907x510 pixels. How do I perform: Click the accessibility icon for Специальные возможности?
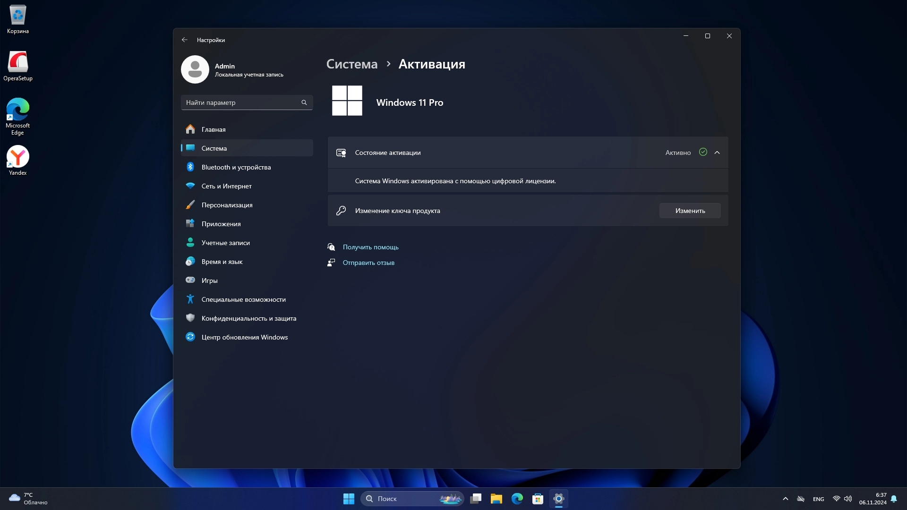(x=190, y=299)
